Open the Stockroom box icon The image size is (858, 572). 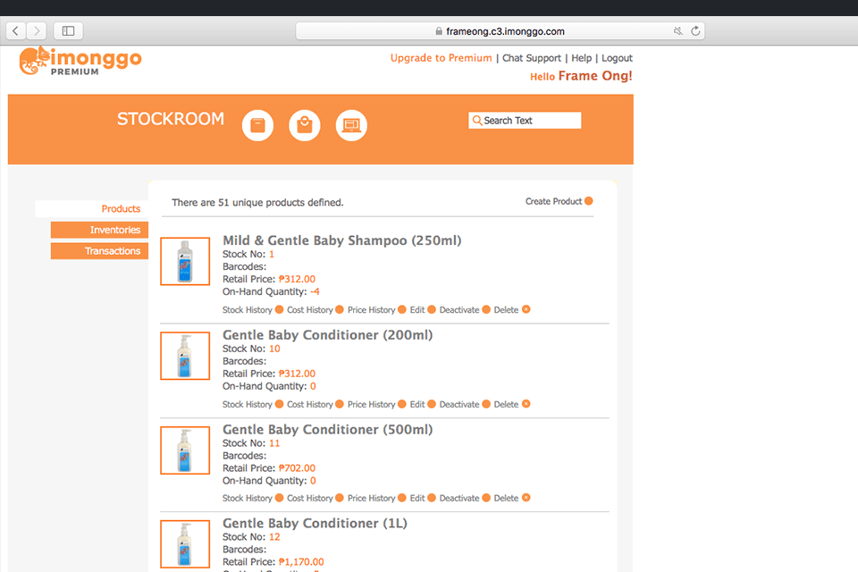[x=257, y=125]
